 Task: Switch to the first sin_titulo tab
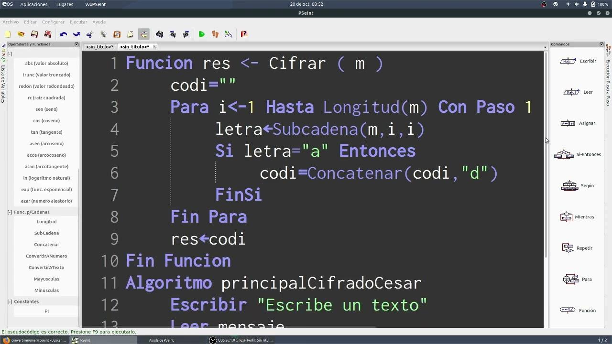click(100, 46)
